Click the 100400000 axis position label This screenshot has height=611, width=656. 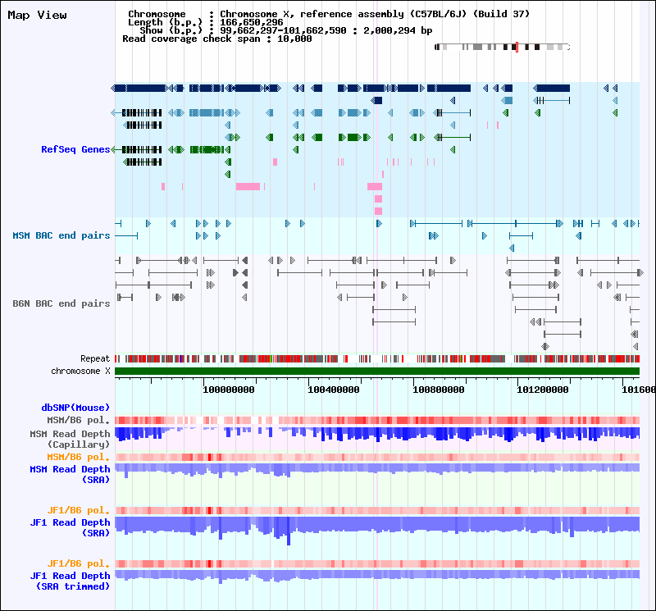coord(334,390)
